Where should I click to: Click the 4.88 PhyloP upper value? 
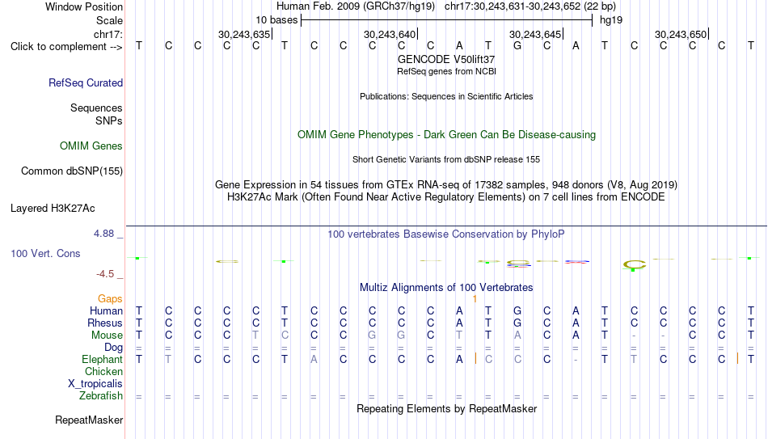pyautogui.click(x=103, y=234)
